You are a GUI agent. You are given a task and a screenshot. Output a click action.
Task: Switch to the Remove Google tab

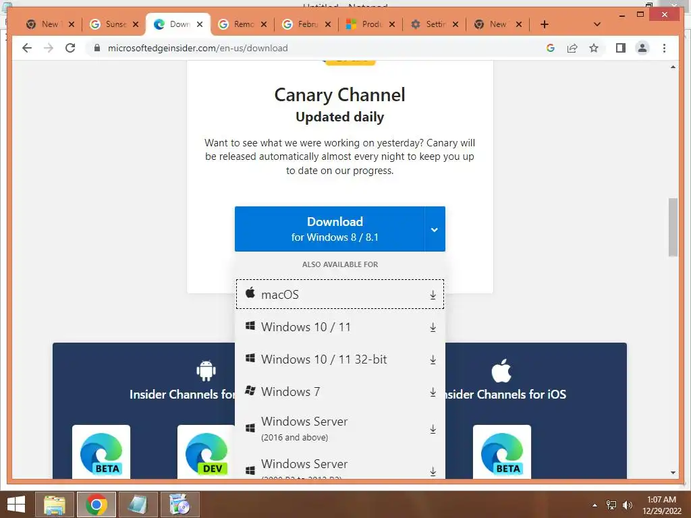(x=242, y=24)
